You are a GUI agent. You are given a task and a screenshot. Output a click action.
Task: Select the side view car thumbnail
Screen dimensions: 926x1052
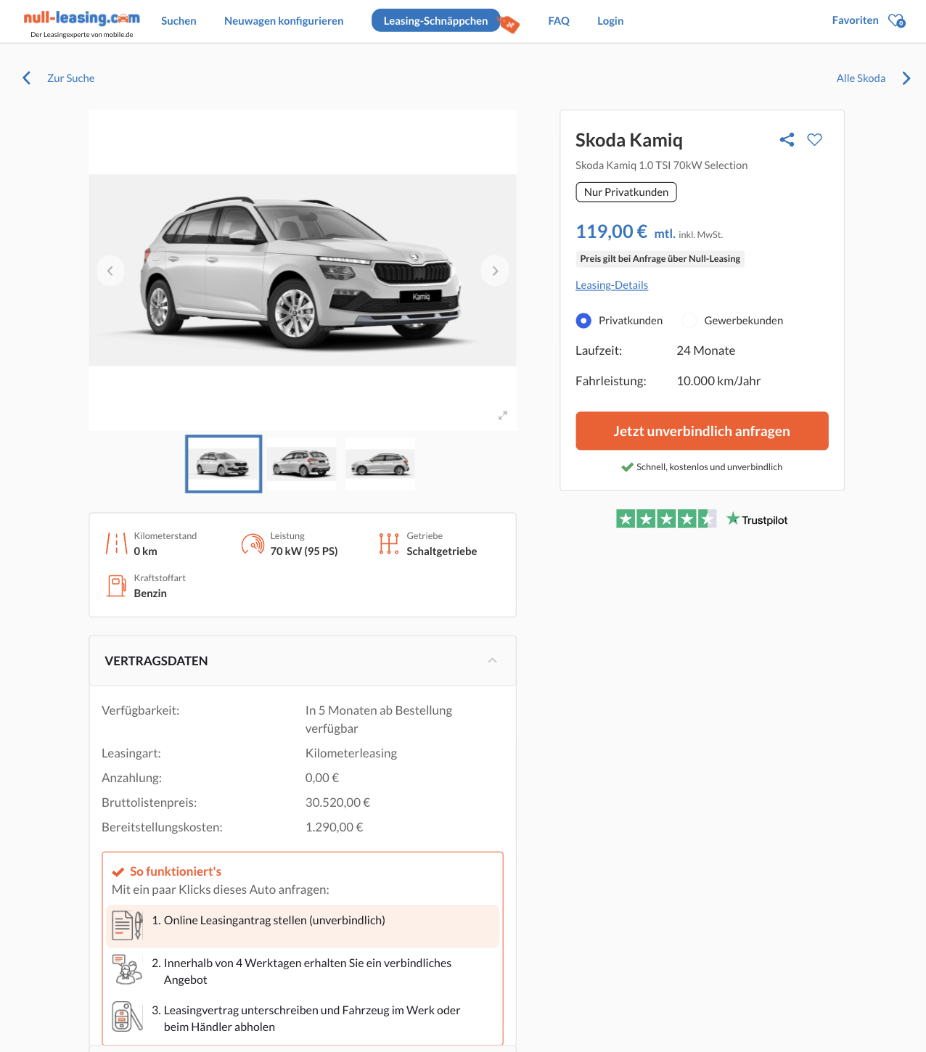point(380,464)
